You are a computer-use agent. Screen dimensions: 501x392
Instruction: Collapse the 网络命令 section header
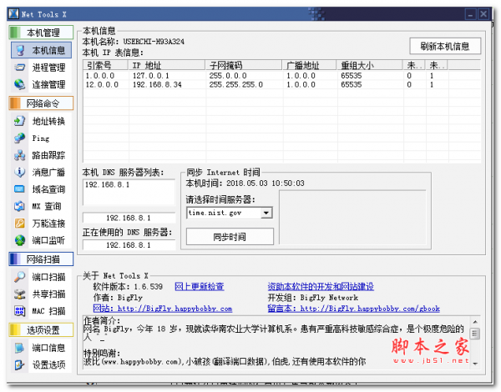click(x=41, y=103)
